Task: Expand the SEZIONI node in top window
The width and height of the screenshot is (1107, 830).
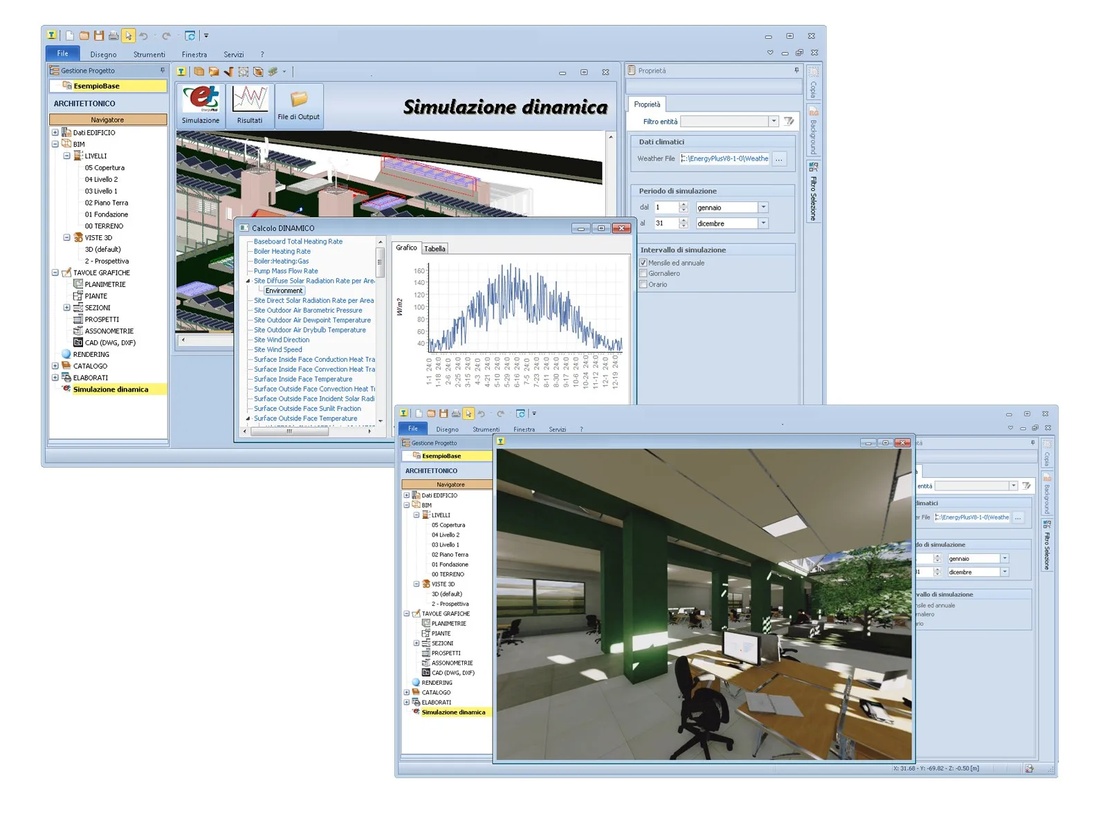Action: (x=67, y=307)
